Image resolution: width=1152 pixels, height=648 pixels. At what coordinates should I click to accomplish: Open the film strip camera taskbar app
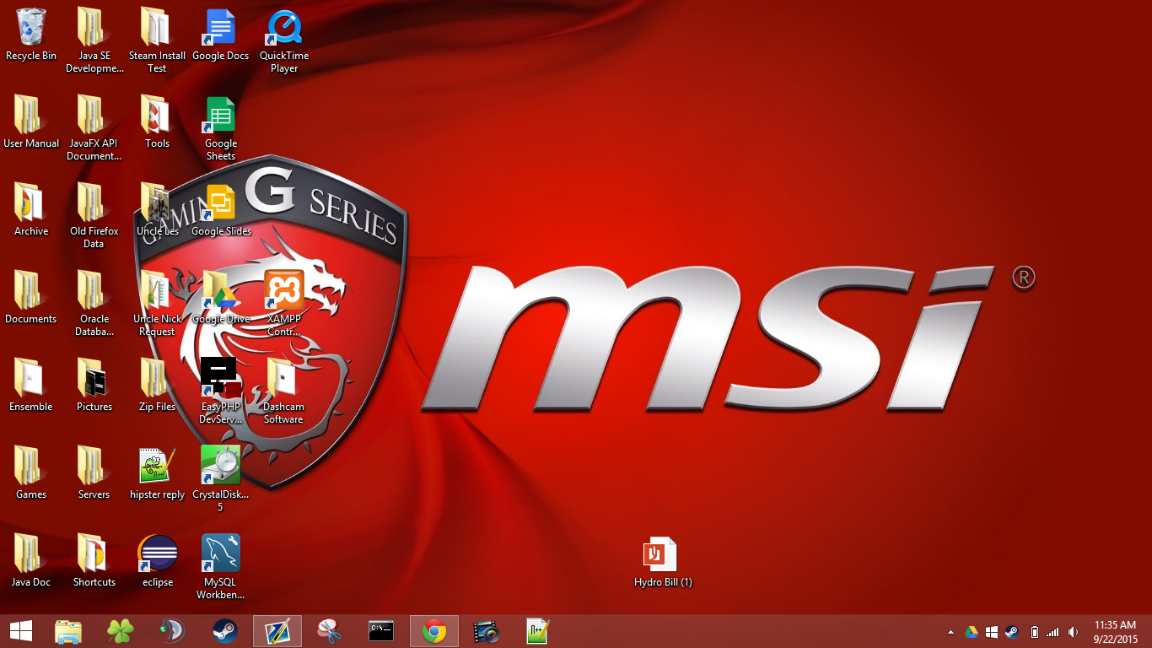coord(487,631)
